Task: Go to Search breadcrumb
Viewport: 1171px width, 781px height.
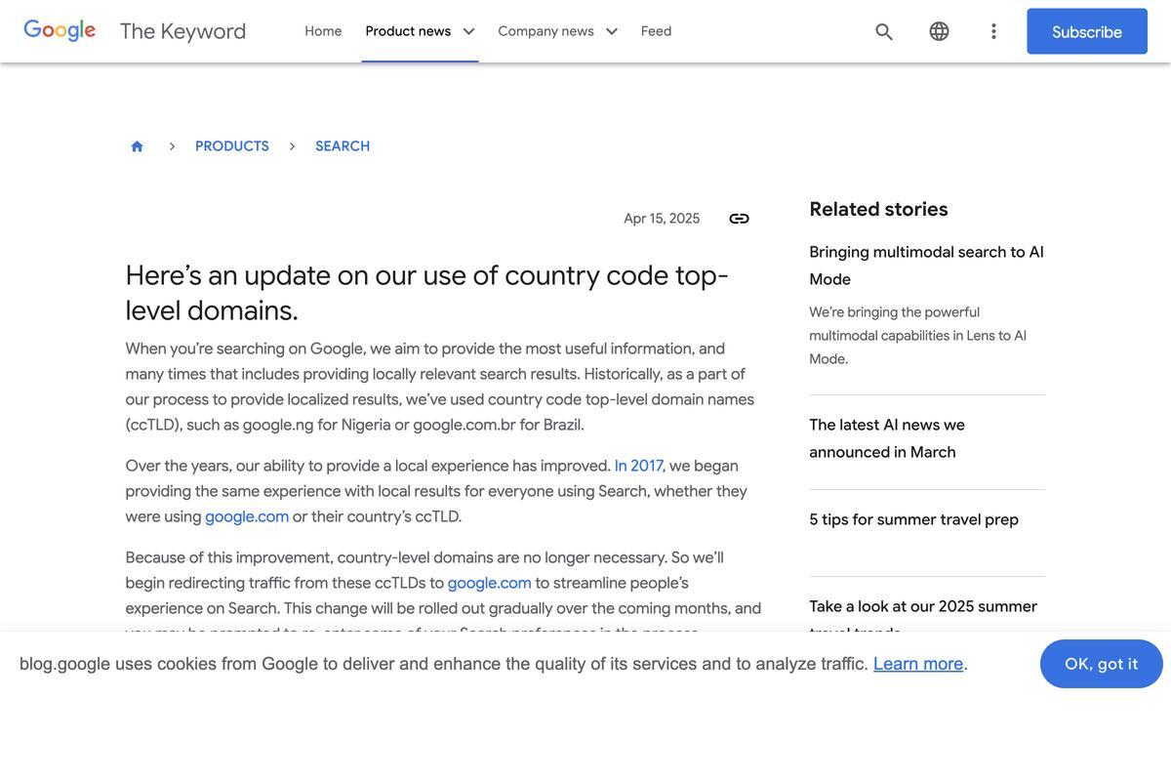Action: coord(343,146)
